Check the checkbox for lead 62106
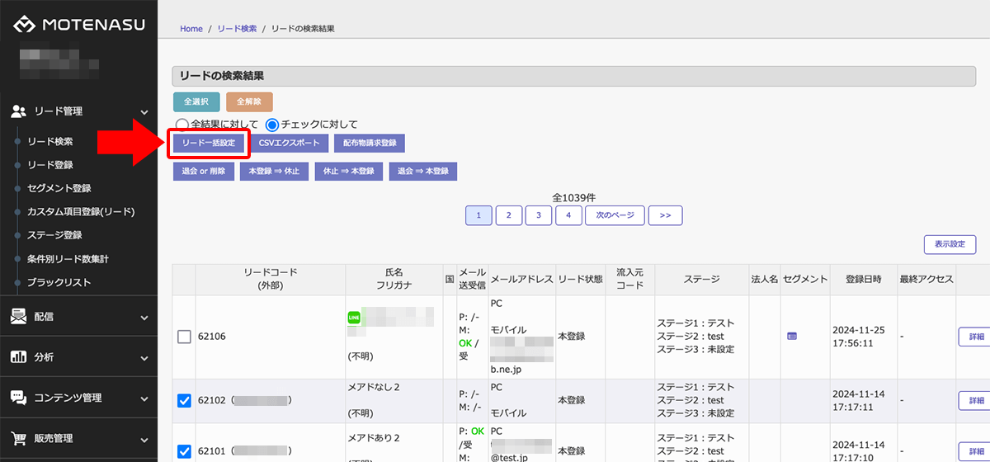The width and height of the screenshot is (990, 462). [185, 337]
